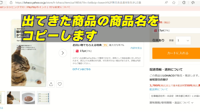Click next image arrow on product photo
The height and width of the screenshot is (112, 200).
coord(63,53)
